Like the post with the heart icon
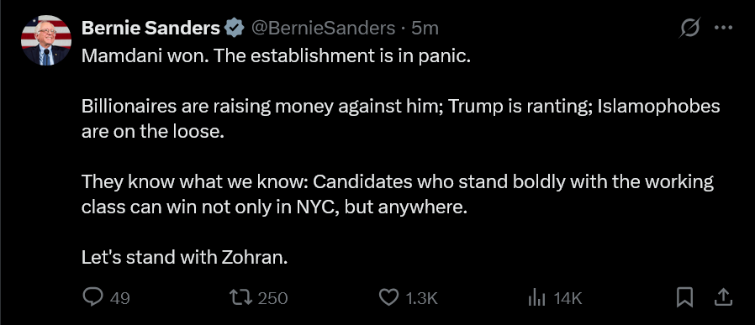This screenshot has height=325, width=755. pos(389,297)
